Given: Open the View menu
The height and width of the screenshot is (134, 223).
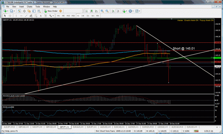Looking at the screenshot, I should (x=14, y=6).
